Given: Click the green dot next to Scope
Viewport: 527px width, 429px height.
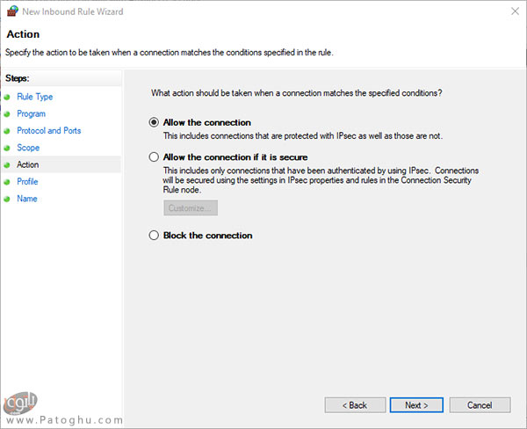Looking at the screenshot, I should 7,149.
